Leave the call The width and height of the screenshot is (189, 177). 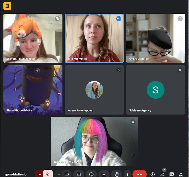pyautogui.click(x=140, y=174)
